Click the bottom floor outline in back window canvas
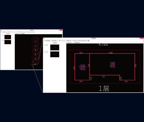The image size is (144, 122). pos(35,62)
